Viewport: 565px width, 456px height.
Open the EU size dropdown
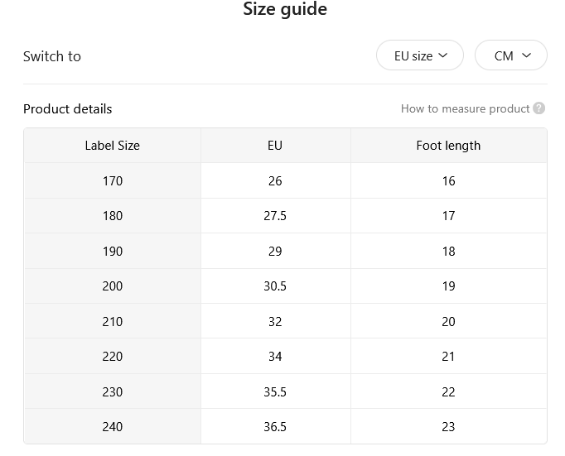[x=420, y=55]
